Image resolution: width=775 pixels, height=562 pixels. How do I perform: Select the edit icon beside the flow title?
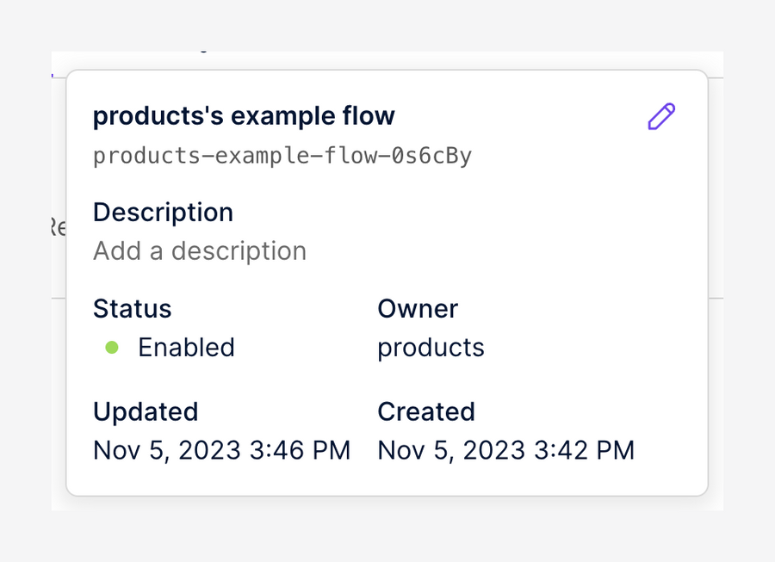click(661, 115)
